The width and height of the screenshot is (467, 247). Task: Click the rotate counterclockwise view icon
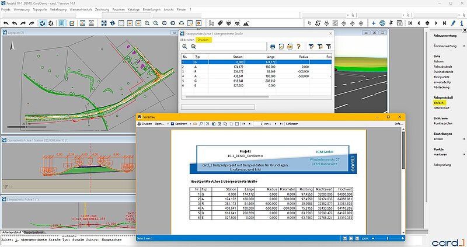pos(165,23)
